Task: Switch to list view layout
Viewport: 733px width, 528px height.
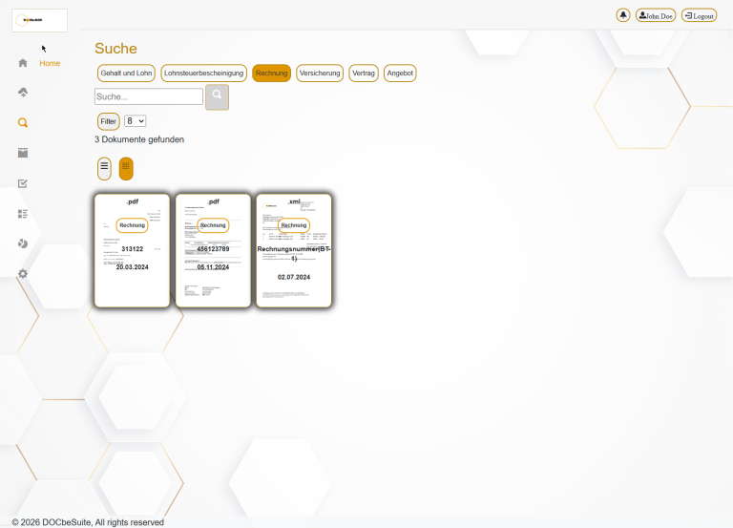Action: [104, 168]
